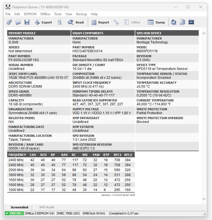
Task: Click the scroll up arrow
Action: tap(204, 33)
